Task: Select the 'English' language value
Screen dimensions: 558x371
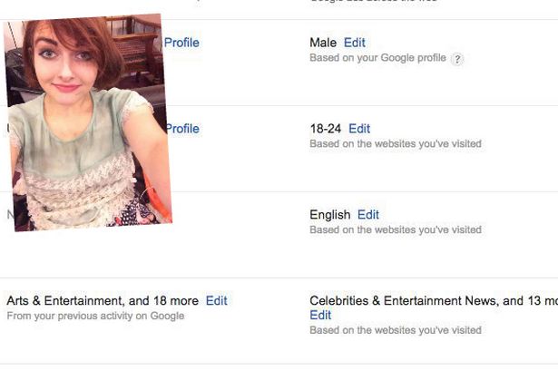Action: (x=330, y=215)
